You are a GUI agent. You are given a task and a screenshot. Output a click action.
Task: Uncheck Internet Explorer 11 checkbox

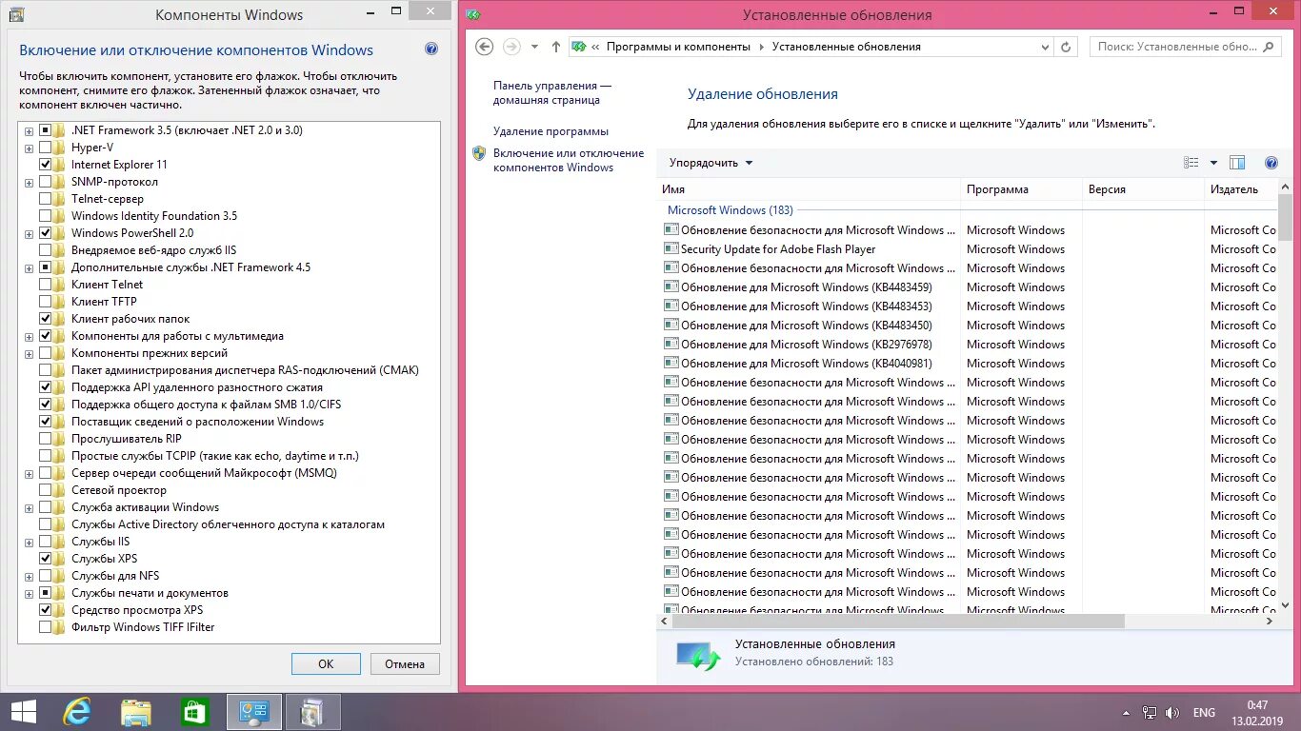45,165
